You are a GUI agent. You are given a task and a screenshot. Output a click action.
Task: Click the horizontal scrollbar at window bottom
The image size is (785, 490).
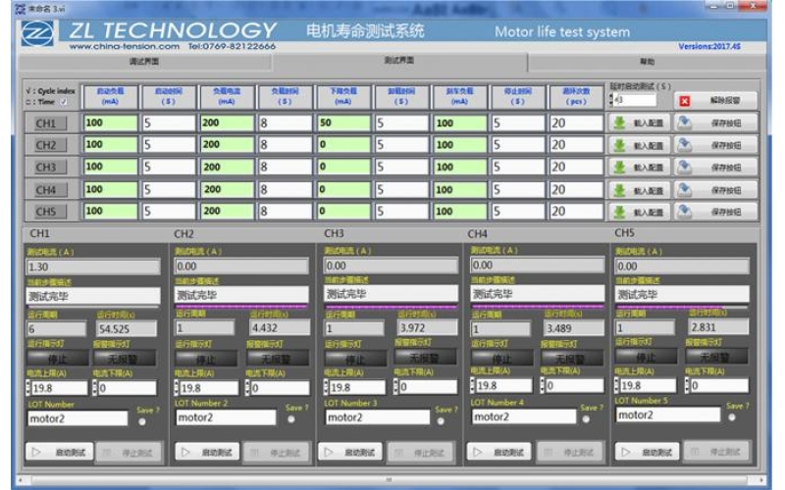(x=391, y=480)
